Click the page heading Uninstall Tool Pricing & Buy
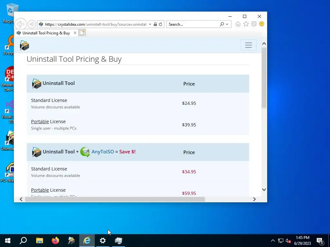This screenshot has width=330, height=247. pos(74,59)
